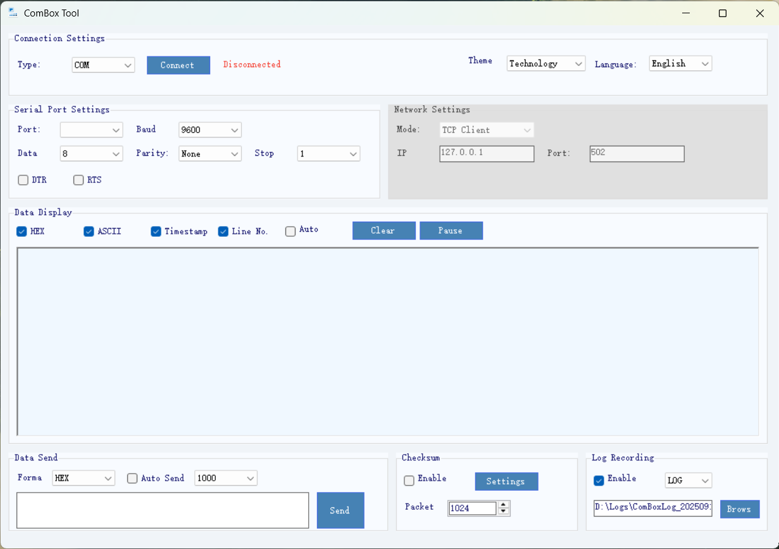Open the Theme dropdown
The height and width of the screenshot is (549, 779).
pos(545,64)
